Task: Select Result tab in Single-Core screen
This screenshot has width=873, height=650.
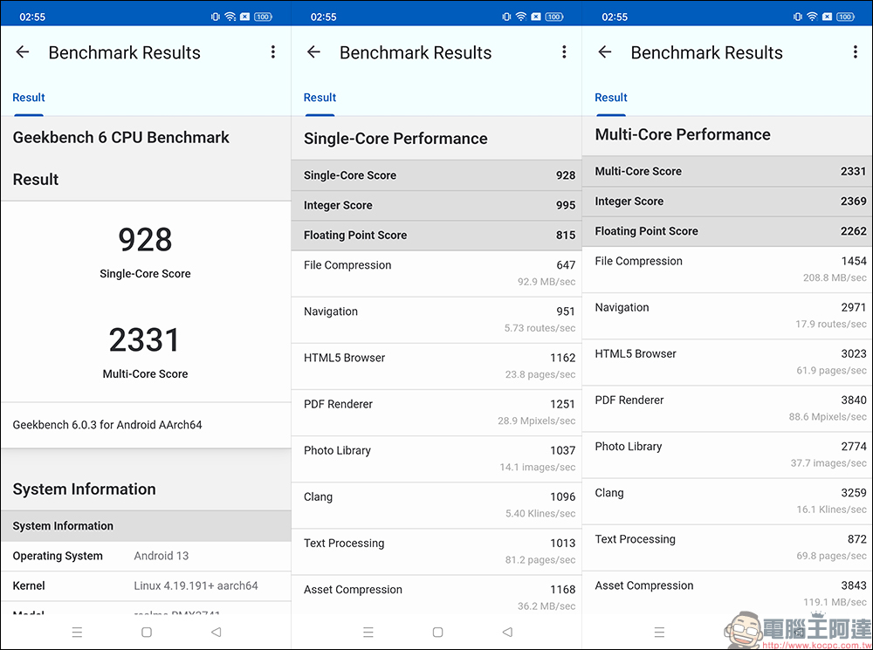Action: [x=320, y=98]
